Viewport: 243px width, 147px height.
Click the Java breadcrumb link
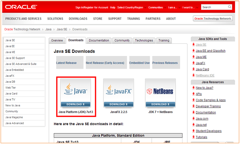pyautogui.click(x=48, y=29)
